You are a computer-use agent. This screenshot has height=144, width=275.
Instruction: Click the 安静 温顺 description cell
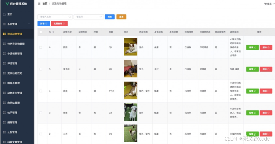point(234,69)
